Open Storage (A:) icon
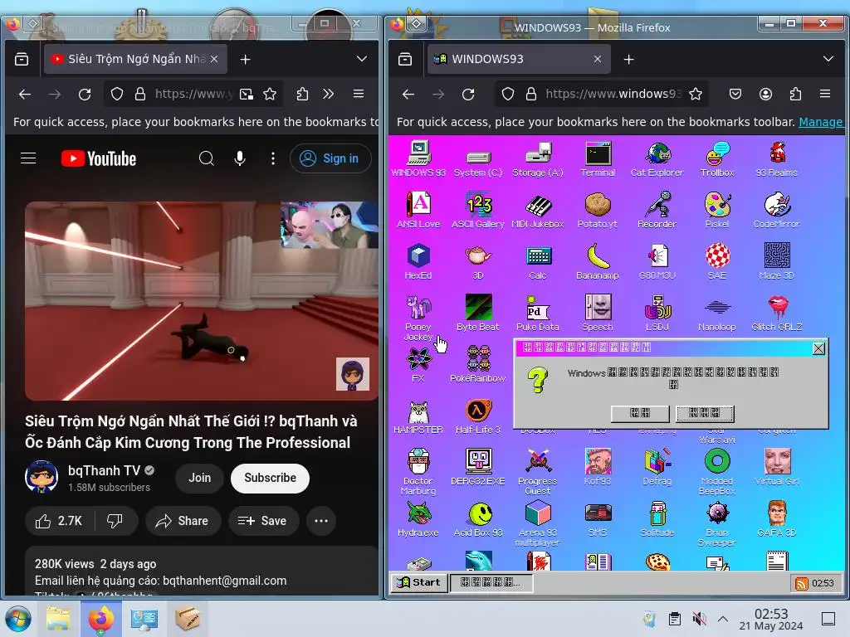850x637 pixels. coord(538,160)
